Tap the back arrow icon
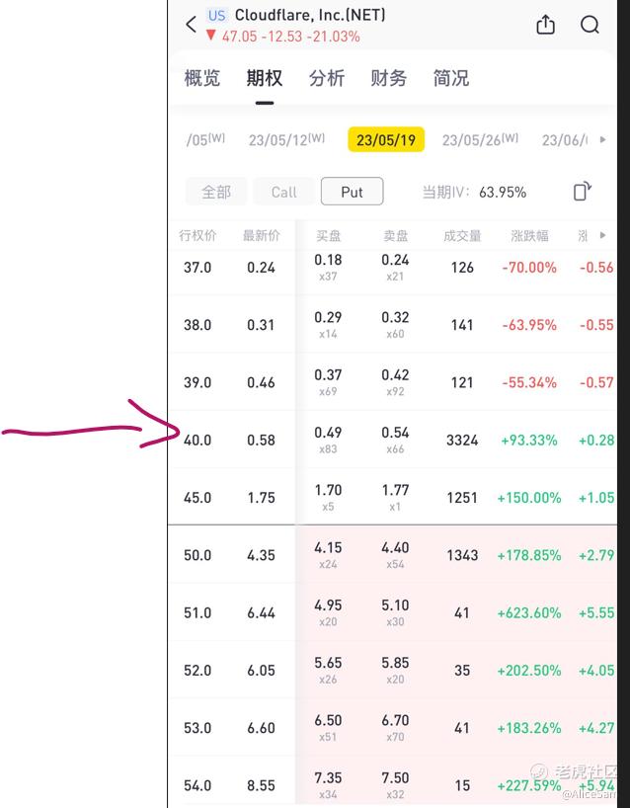 pos(192,25)
